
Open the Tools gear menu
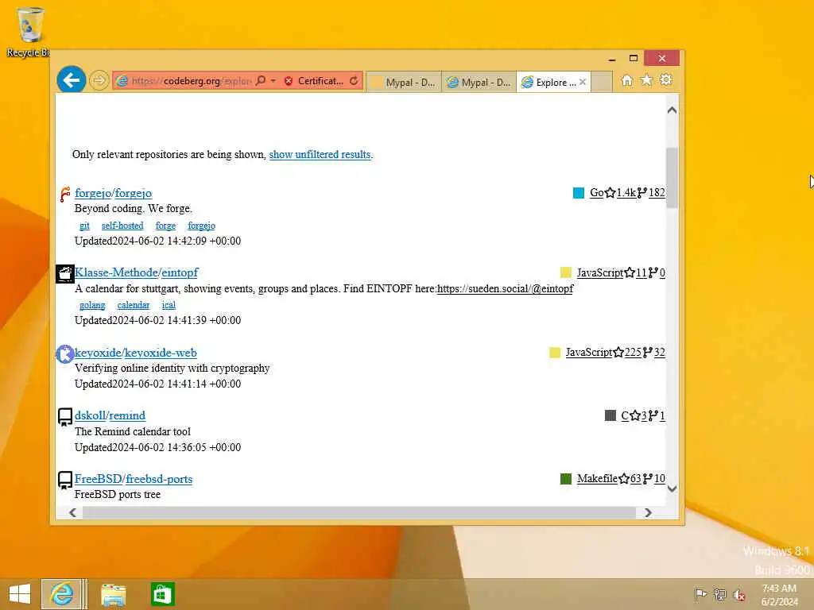666,80
